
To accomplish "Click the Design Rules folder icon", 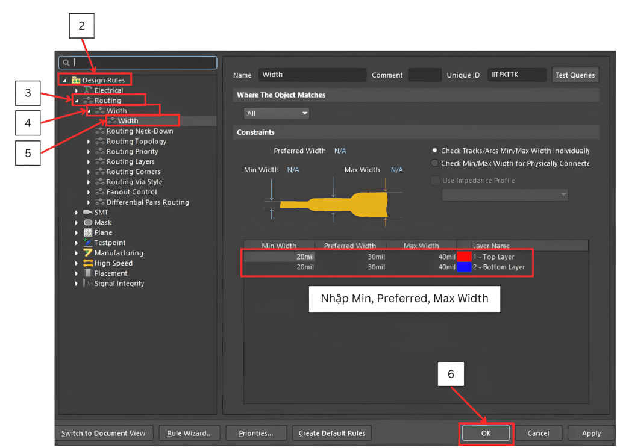I will (x=76, y=80).
